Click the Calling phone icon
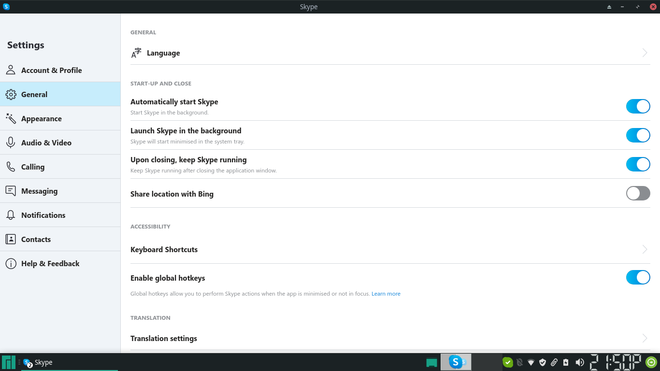Screen dimensions: 660x371 pos(11,167)
